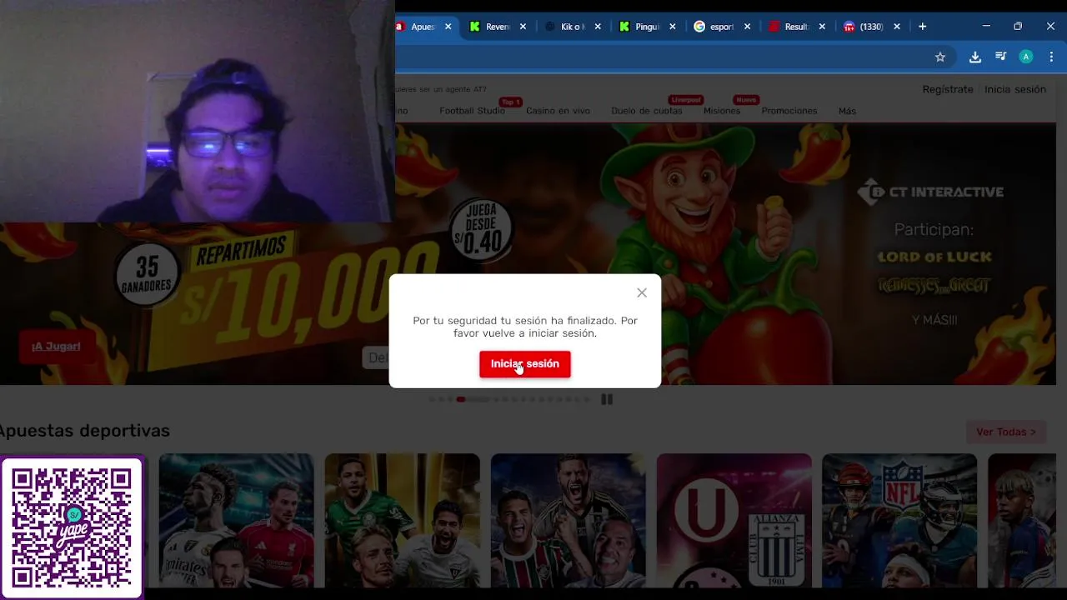Click Inicia sesión in the header

click(1014, 89)
